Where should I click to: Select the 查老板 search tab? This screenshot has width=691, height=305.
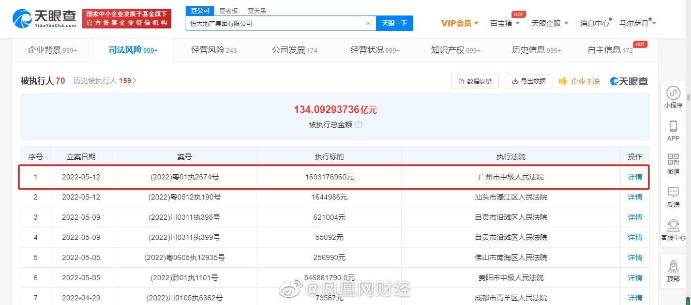point(228,11)
